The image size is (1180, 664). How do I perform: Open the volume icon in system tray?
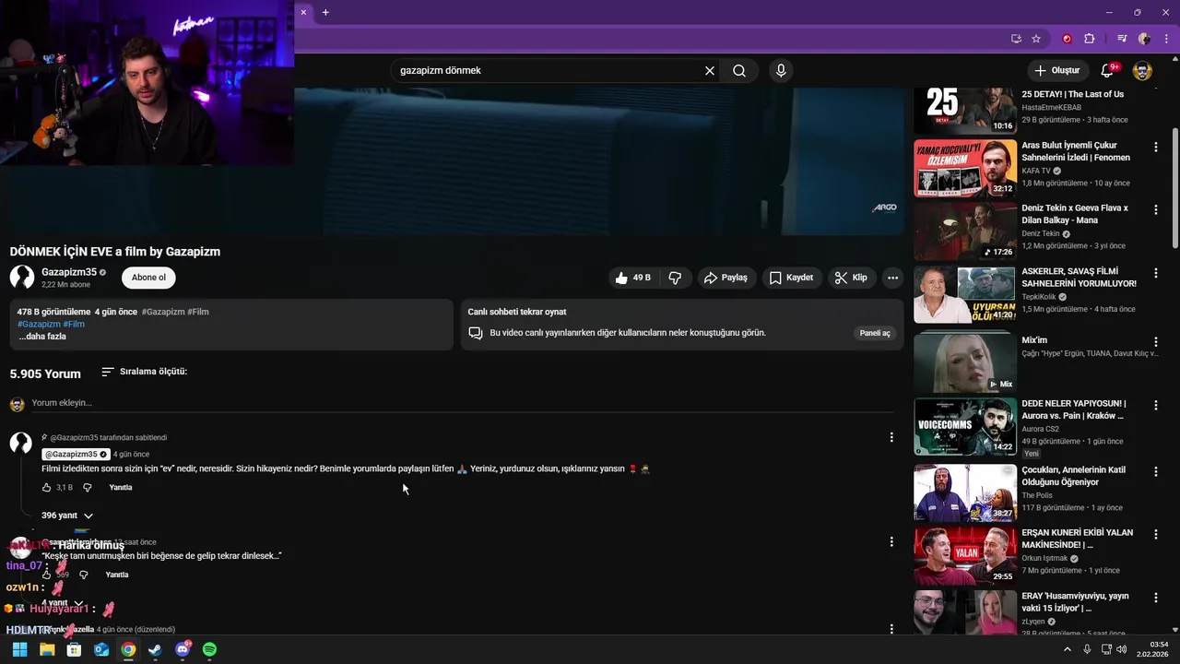coord(1122,649)
